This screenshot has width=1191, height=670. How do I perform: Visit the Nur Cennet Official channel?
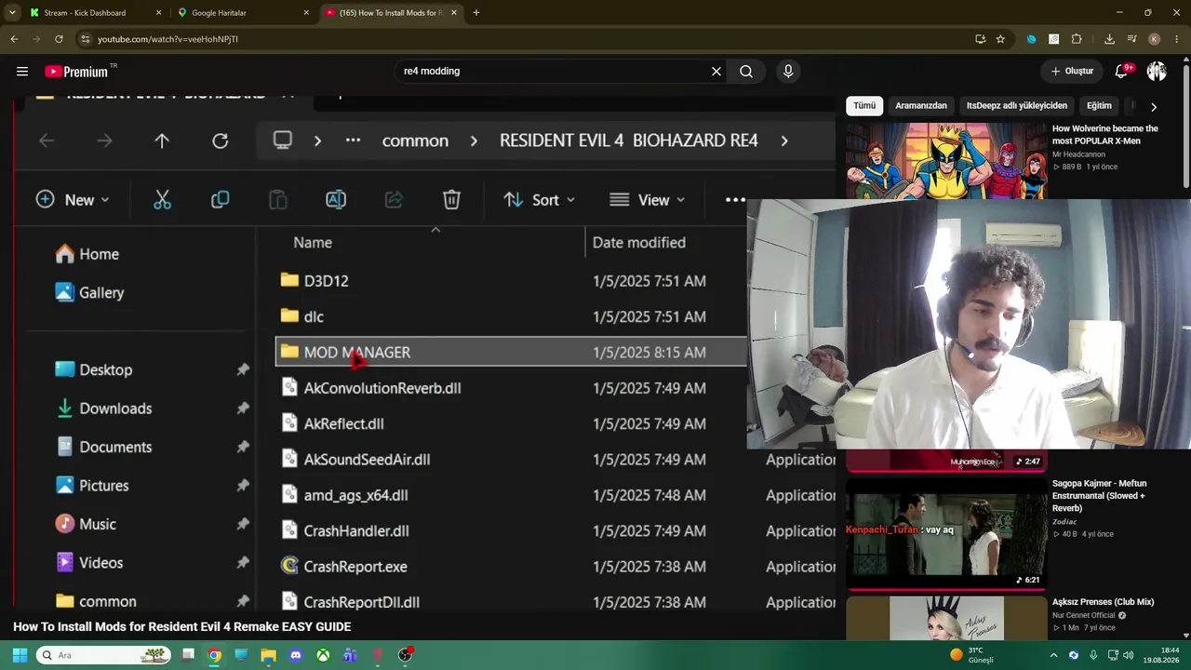[1084, 615]
